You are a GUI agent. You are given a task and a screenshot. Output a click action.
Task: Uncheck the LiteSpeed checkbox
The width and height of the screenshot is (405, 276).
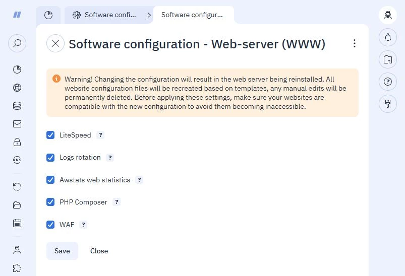pos(50,135)
